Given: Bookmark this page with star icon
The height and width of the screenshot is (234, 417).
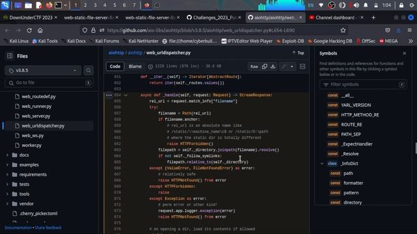Looking at the screenshot, I should 343,31.
